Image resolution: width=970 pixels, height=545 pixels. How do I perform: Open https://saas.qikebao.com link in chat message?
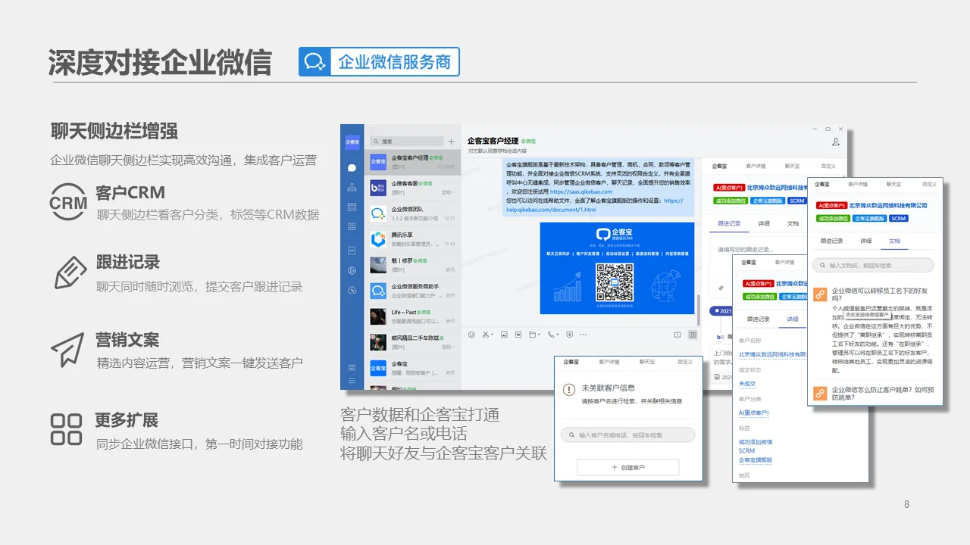tap(581, 192)
